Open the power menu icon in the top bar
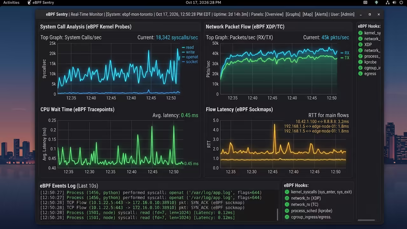 (x=401, y=3)
